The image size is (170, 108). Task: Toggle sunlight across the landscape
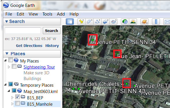[133, 22]
